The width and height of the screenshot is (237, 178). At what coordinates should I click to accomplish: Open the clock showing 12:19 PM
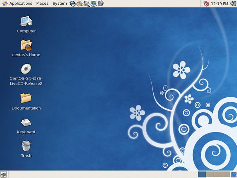[x=219, y=4]
